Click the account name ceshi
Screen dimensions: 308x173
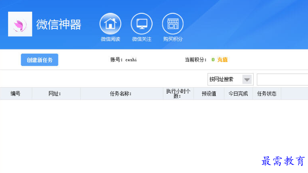pyautogui.click(x=131, y=60)
